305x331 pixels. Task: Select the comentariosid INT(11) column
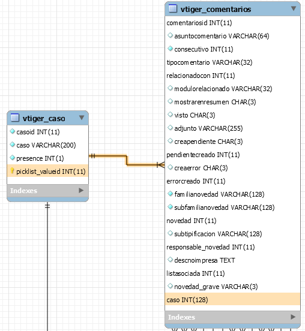[x=199, y=23]
